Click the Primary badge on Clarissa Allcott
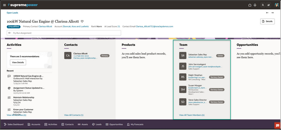281x130 pixels. [105, 56]
